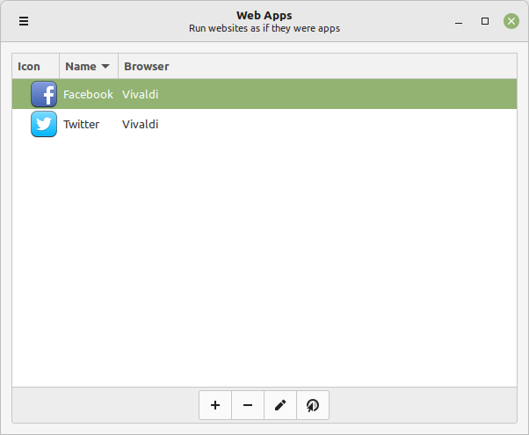The image size is (529, 435).
Task: Edit the selected web app
Action: pyautogui.click(x=280, y=405)
